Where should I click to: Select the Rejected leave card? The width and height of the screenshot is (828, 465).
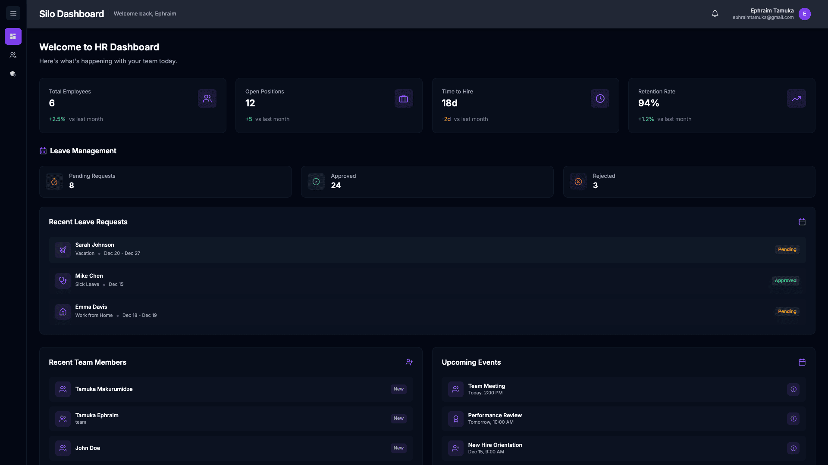click(x=689, y=181)
